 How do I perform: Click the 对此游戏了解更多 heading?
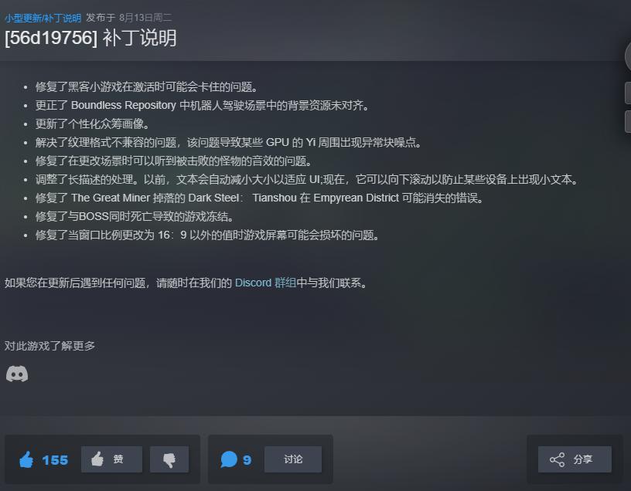click(x=50, y=346)
